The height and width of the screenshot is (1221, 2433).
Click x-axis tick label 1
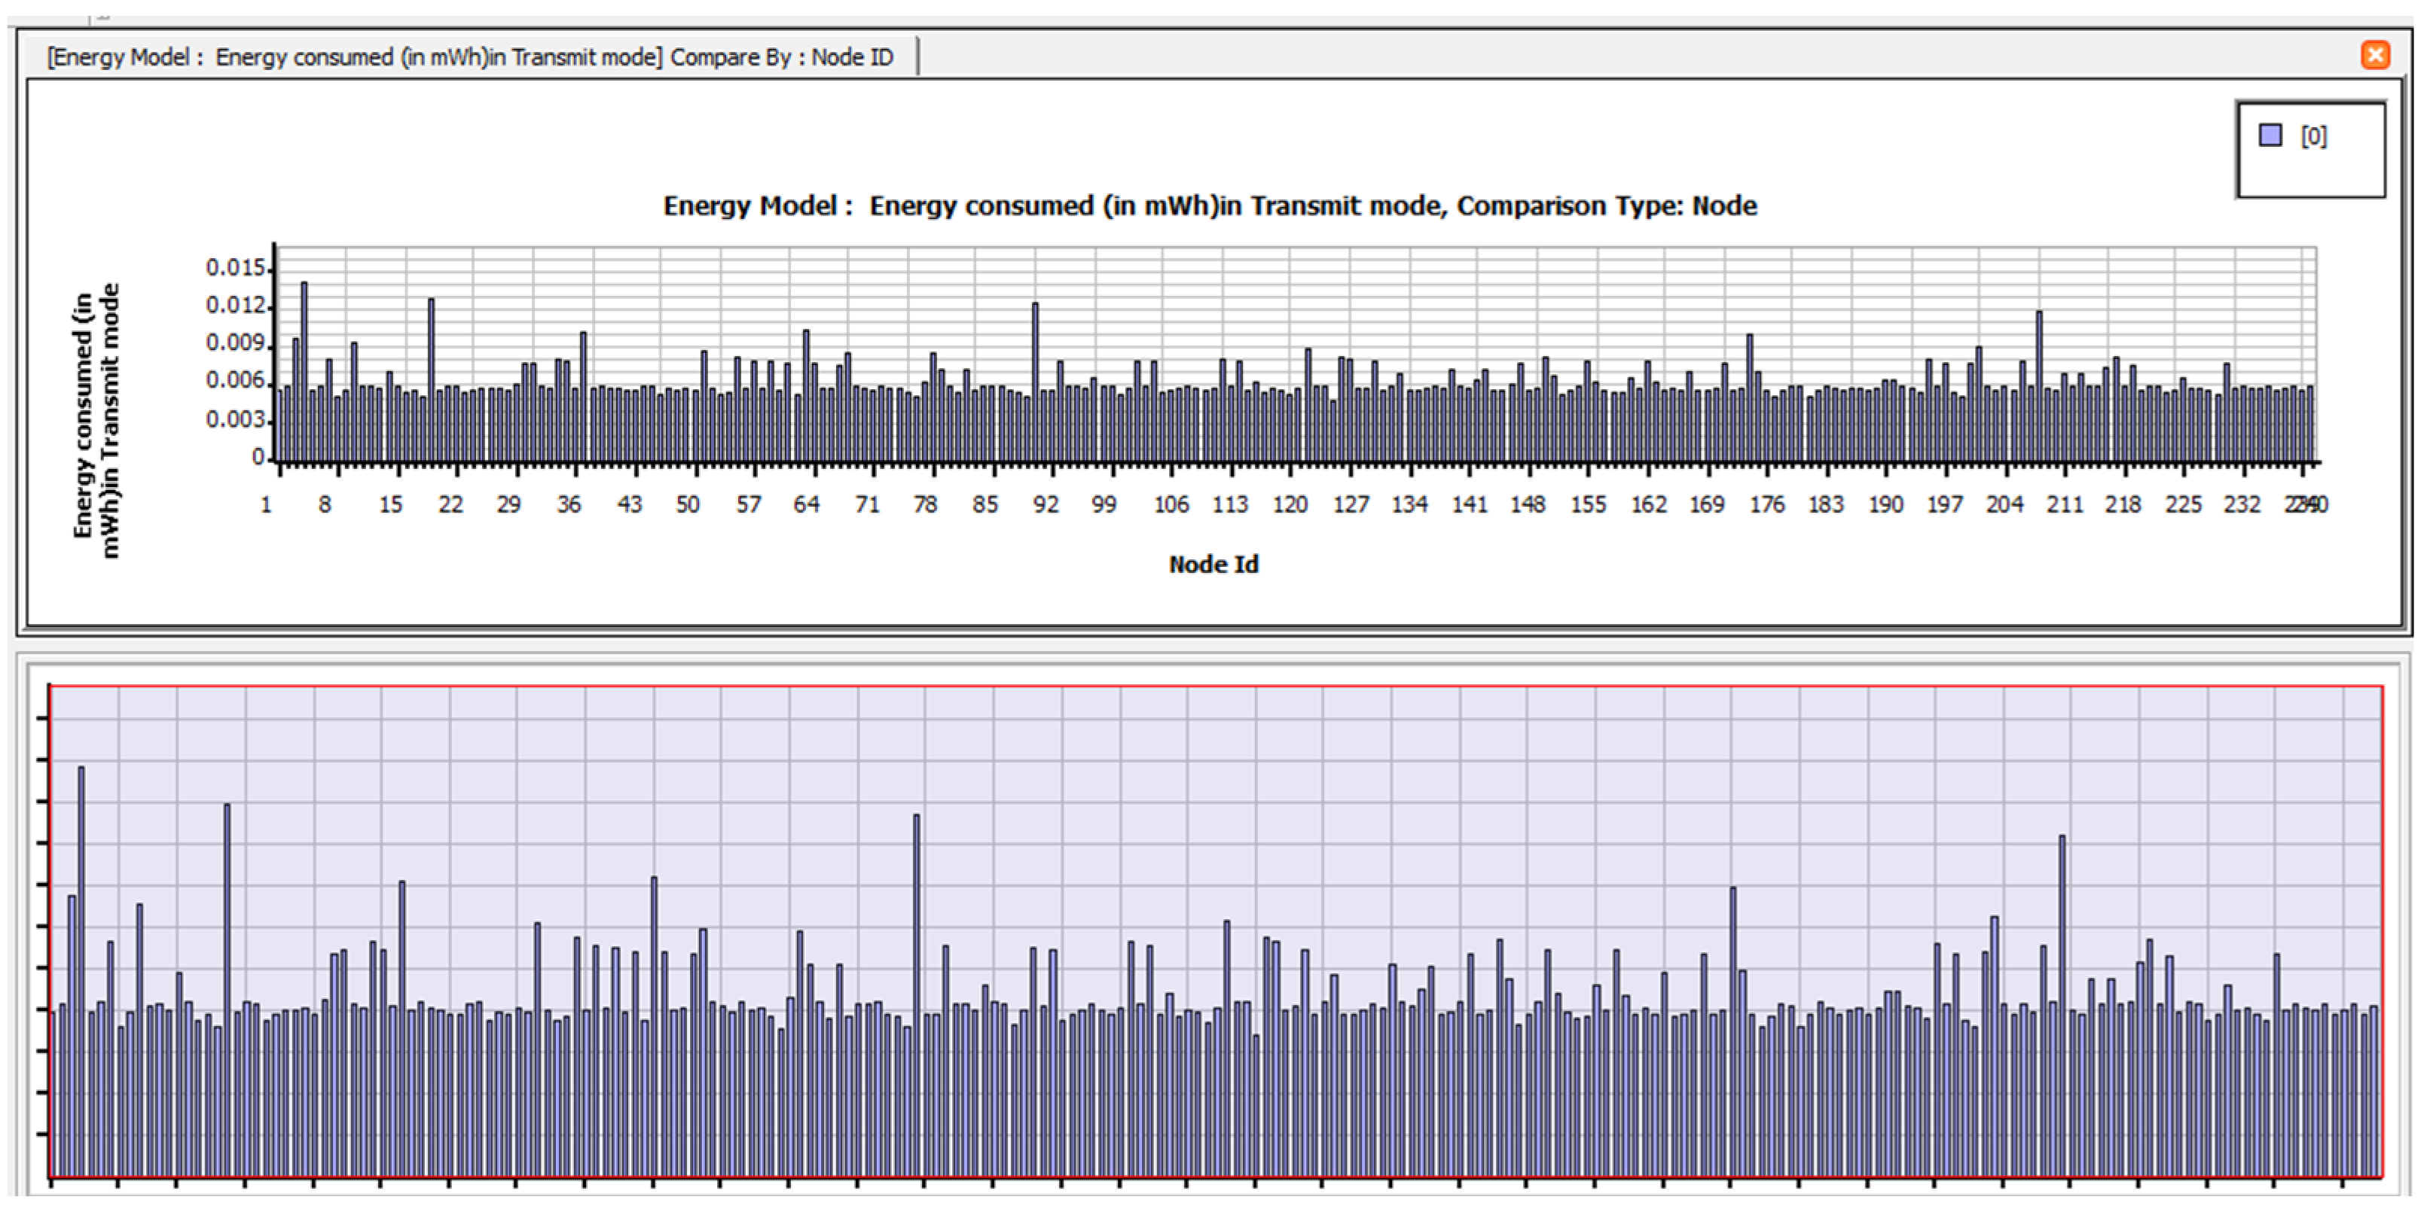[x=267, y=505]
